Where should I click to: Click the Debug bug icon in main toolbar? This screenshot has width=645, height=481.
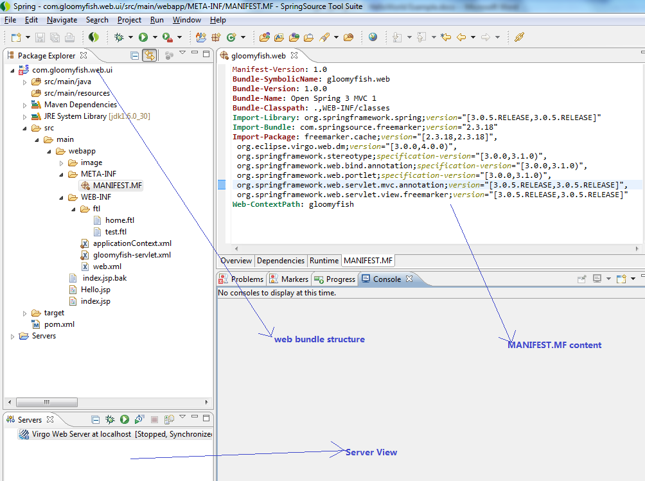[119, 37]
